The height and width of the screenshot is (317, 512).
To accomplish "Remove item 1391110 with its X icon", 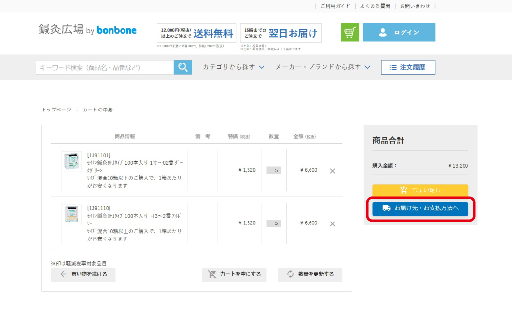I will point(332,224).
